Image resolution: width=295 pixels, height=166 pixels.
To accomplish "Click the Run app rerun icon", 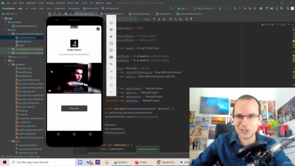I will tap(220, 8).
